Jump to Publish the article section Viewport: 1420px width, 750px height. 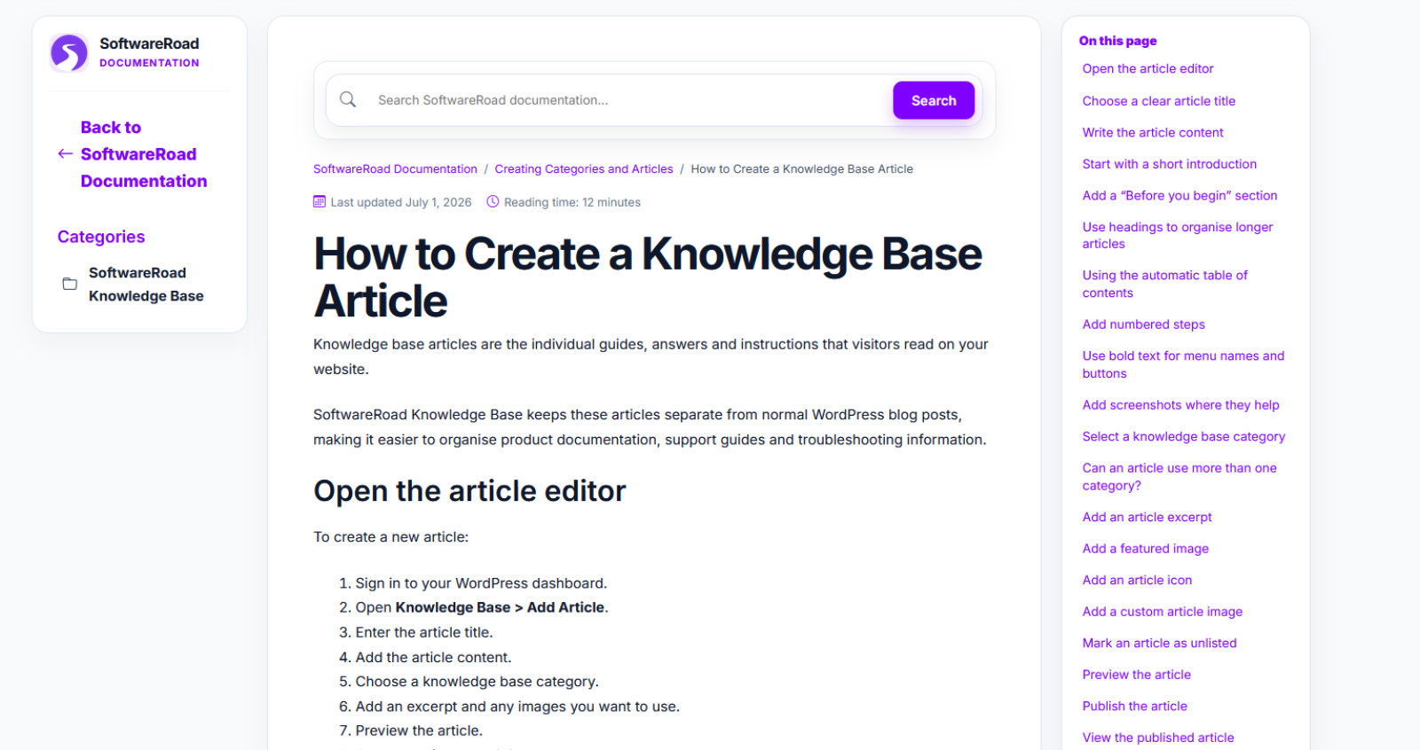click(x=1134, y=706)
